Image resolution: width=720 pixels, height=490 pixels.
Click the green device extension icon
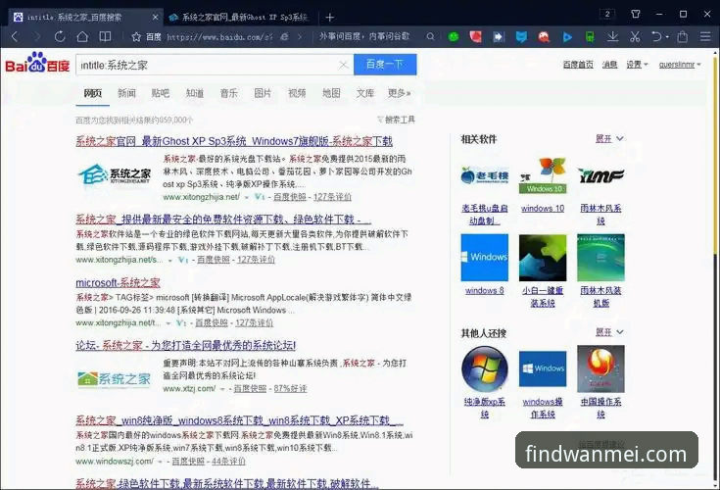coord(590,36)
